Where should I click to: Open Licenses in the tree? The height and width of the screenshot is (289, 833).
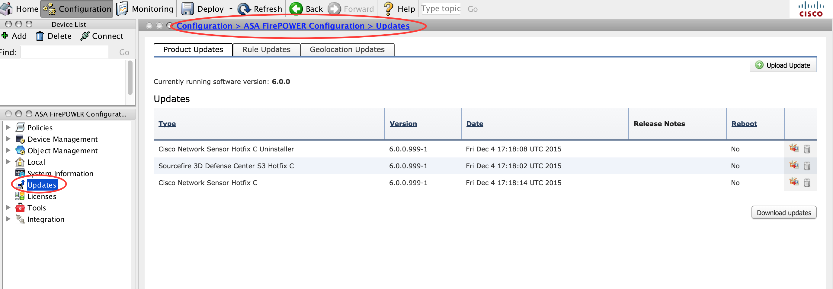(42, 196)
